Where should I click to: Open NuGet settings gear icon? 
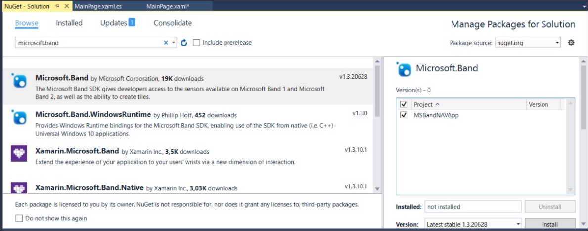tap(571, 43)
